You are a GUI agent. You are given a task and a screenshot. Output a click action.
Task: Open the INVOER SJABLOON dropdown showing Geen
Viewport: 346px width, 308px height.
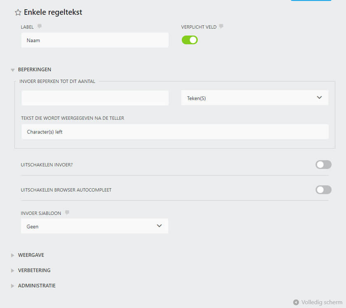(95, 226)
